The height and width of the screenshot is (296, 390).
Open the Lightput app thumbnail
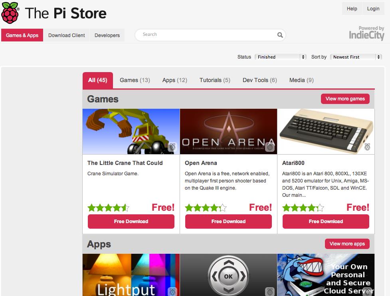(131, 274)
